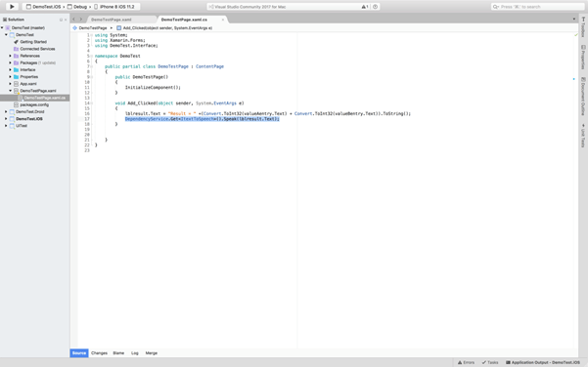Screen dimensions: 588x367
Task: Open the document tab list dropdown
Action: [573, 20]
